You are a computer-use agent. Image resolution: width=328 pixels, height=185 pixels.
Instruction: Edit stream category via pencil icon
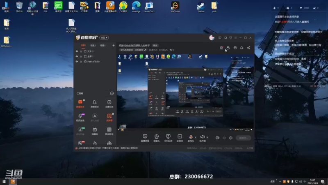coord(145,50)
